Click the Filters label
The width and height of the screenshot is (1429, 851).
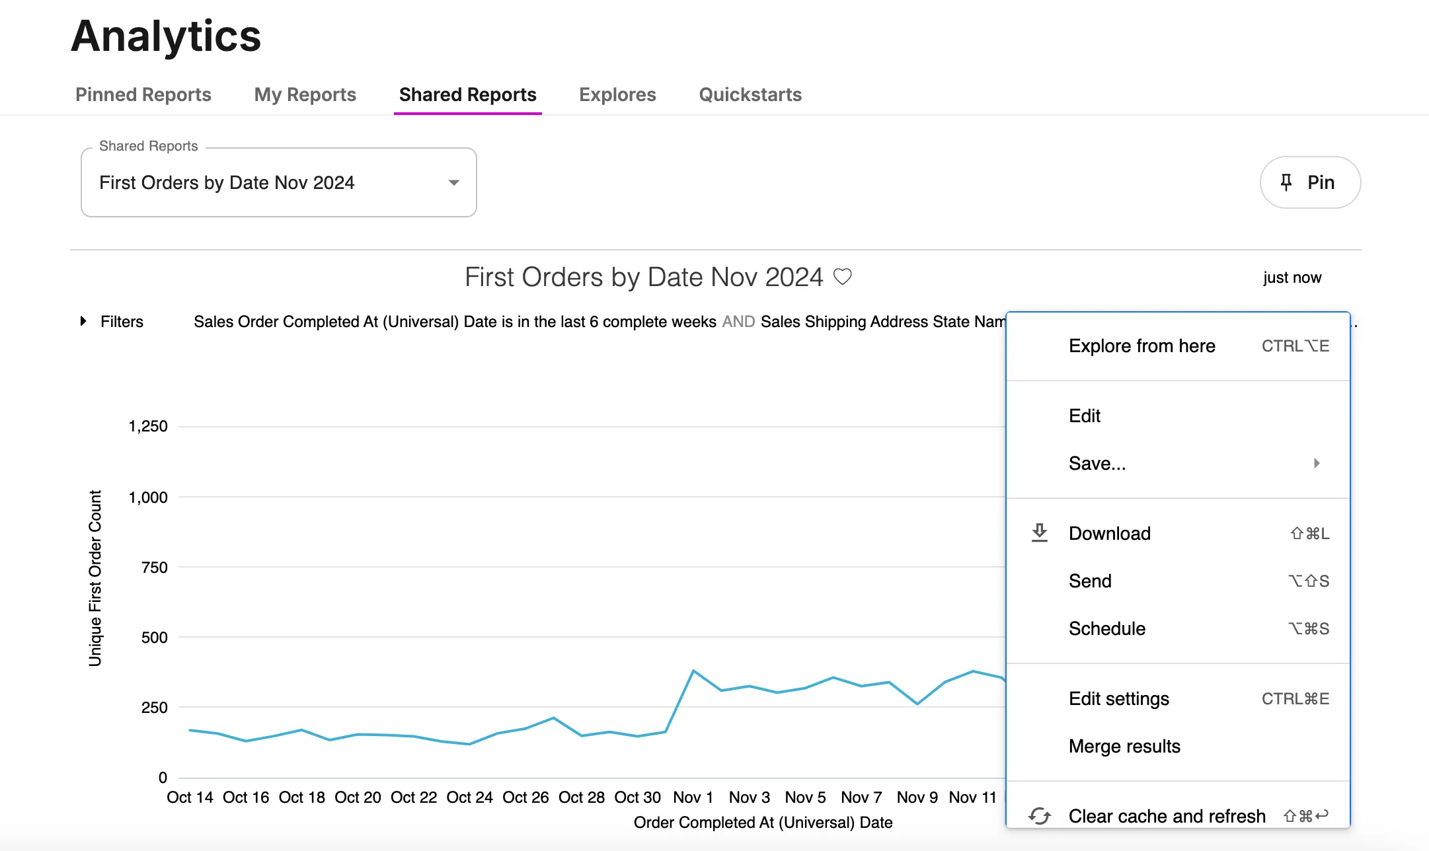pyautogui.click(x=122, y=321)
